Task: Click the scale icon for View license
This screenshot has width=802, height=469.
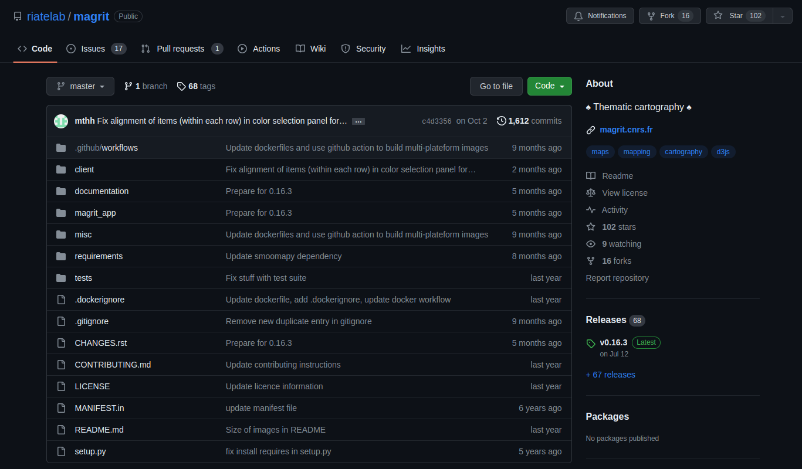Action: 591,193
